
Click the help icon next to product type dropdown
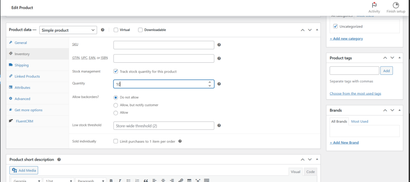coord(103,30)
